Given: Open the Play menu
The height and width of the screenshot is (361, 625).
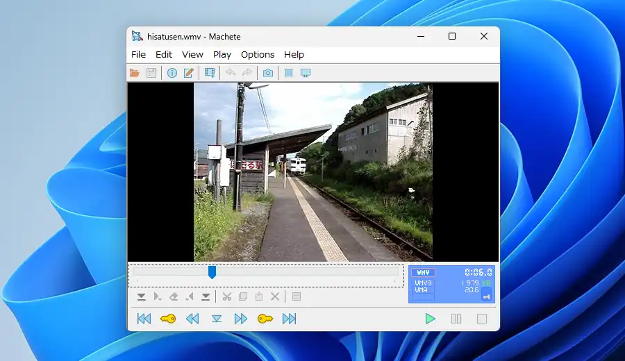Looking at the screenshot, I should coord(222,54).
